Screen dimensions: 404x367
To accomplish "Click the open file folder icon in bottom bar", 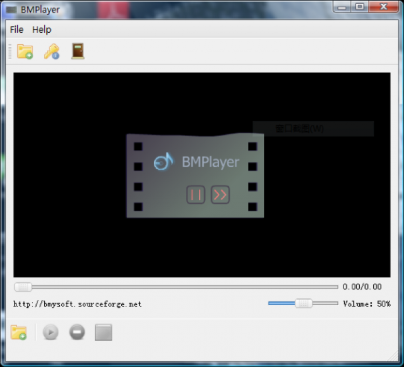I will [18, 332].
